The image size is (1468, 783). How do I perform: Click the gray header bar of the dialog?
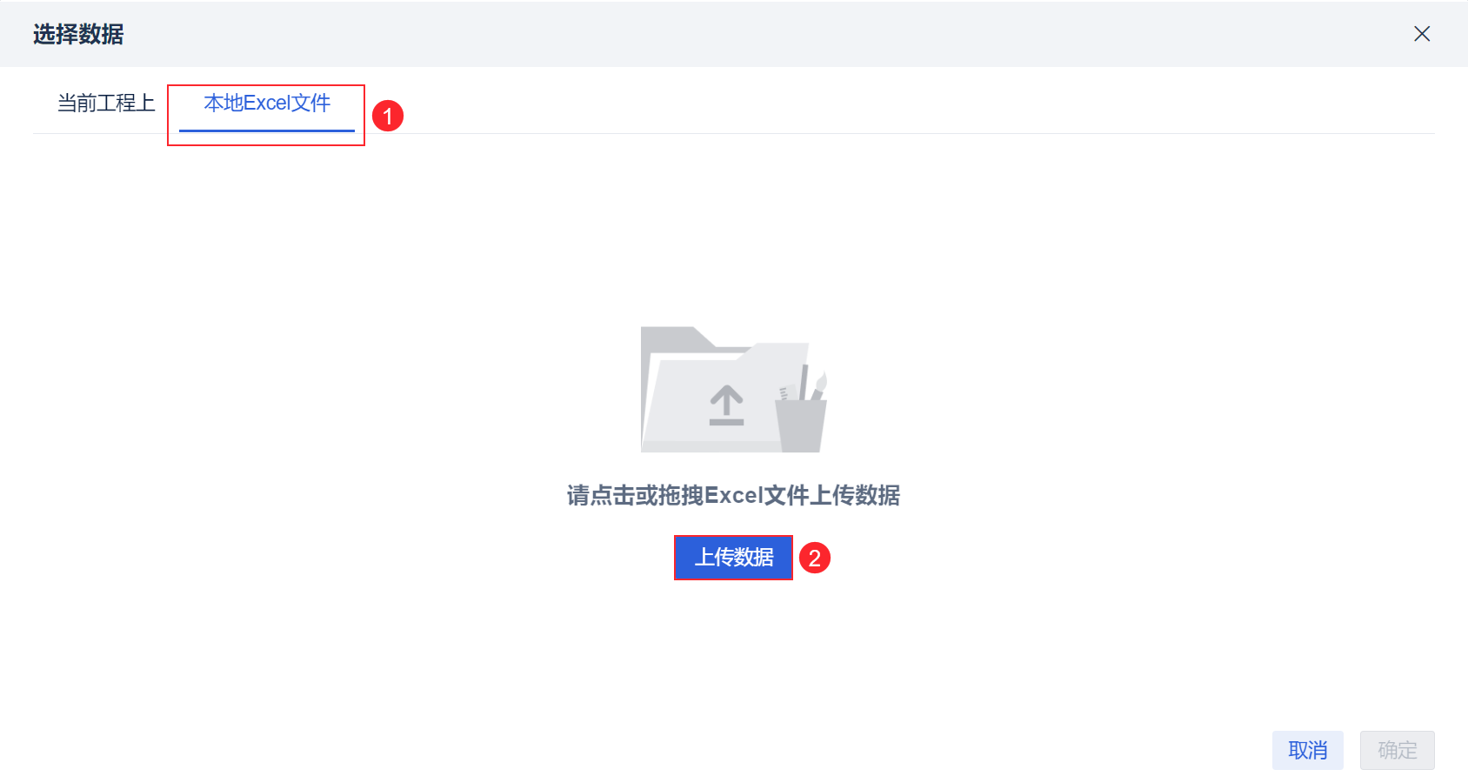point(734,34)
